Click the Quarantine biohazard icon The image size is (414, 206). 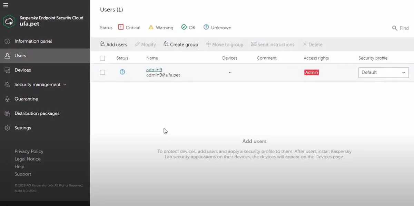tap(7, 99)
